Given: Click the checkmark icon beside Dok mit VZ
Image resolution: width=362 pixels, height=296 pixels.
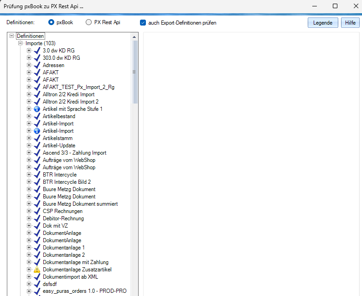Looking at the screenshot, I should click(37, 226).
